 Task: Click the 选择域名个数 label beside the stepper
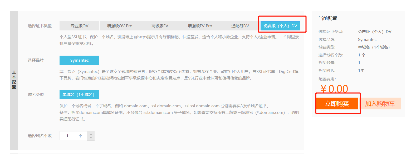(40, 136)
